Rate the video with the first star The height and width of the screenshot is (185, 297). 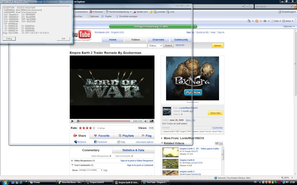click(80, 128)
